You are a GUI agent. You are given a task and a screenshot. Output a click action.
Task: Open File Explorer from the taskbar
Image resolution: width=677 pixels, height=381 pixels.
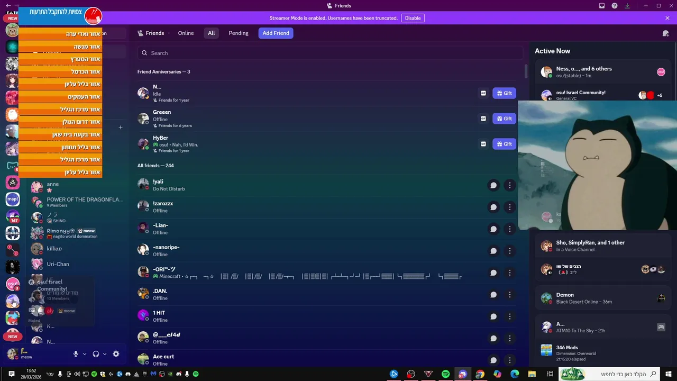[x=532, y=374]
